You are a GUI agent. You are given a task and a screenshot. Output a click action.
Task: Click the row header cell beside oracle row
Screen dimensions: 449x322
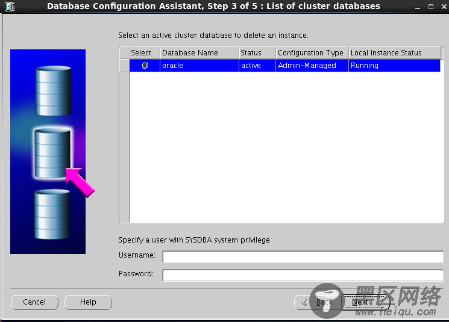(x=125, y=66)
